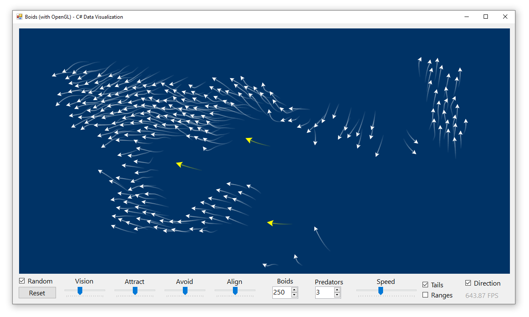
Task: Decrease Predators count with down arrow
Action: [x=337, y=295]
